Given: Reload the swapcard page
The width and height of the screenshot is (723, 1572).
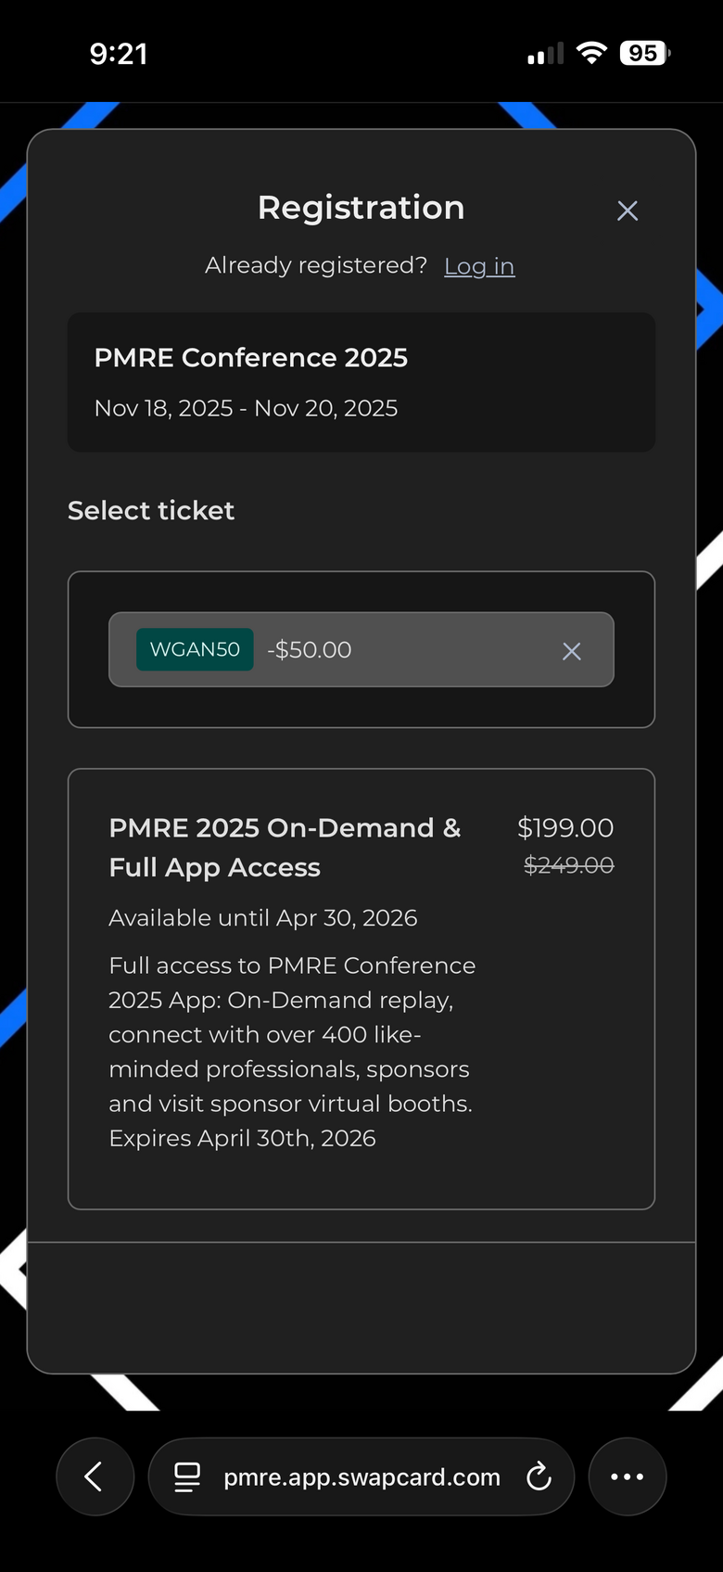Looking at the screenshot, I should pos(539,1476).
